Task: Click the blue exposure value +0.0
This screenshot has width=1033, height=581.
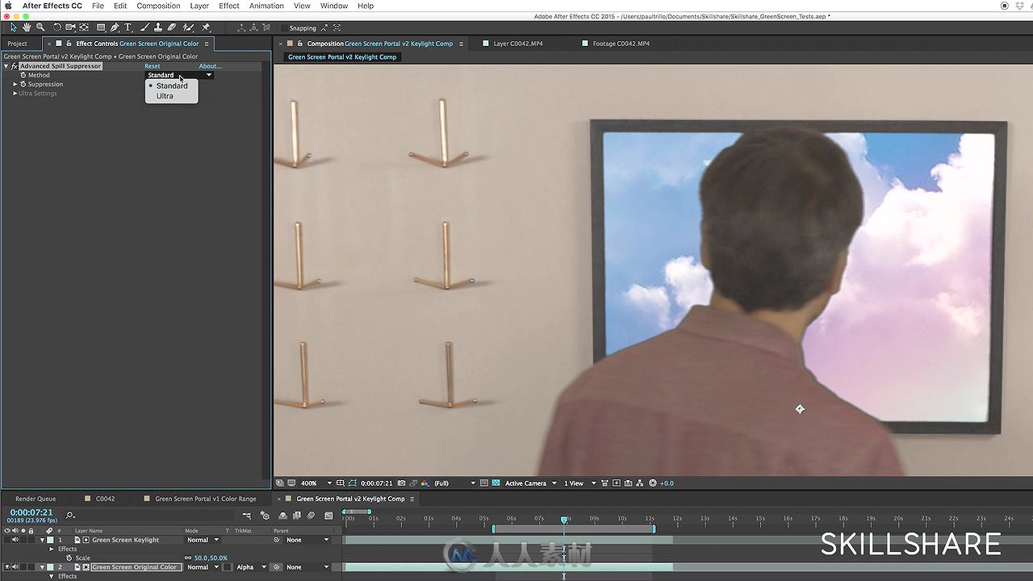Action: (667, 483)
